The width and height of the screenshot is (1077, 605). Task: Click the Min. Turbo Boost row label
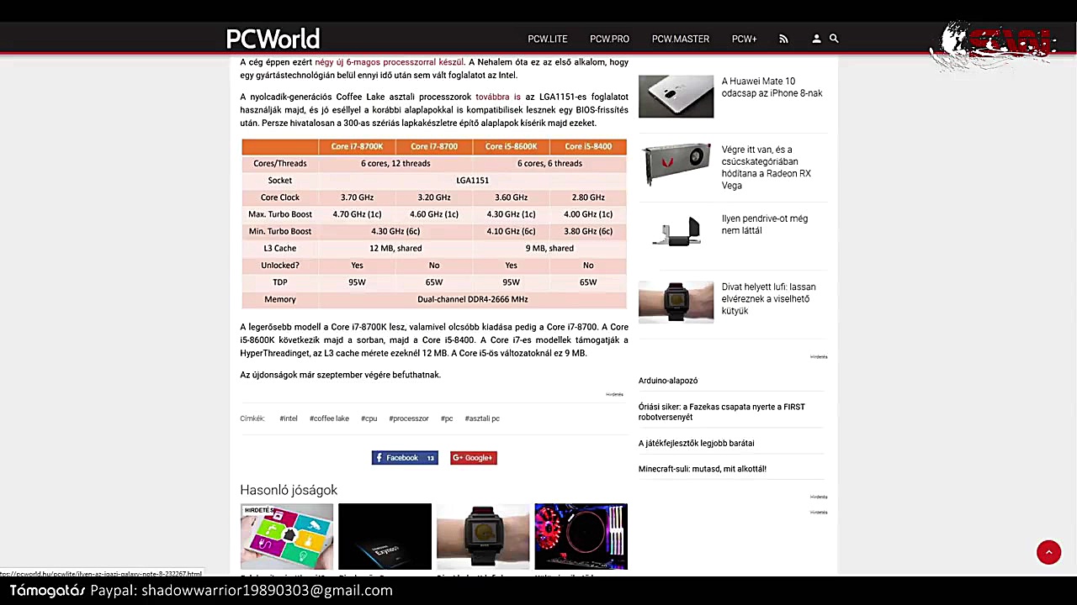(x=280, y=231)
